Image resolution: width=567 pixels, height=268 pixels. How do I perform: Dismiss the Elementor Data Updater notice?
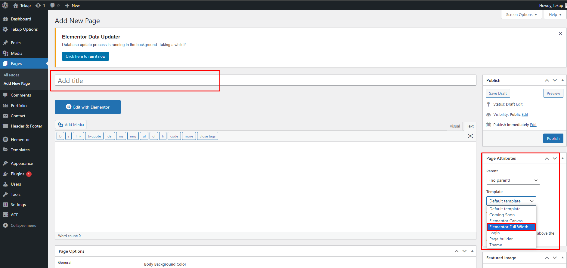(560, 34)
